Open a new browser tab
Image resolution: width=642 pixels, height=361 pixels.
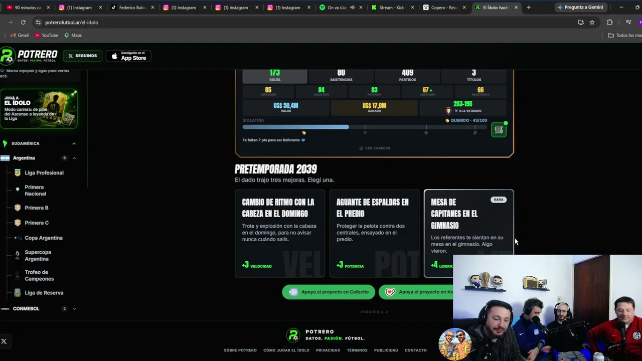point(529,8)
